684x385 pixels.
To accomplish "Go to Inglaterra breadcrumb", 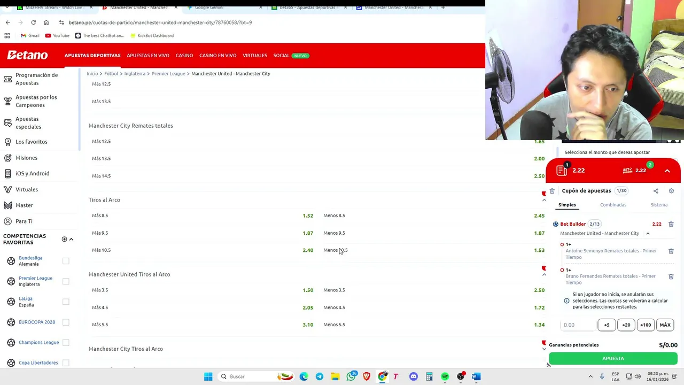I will [135, 74].
